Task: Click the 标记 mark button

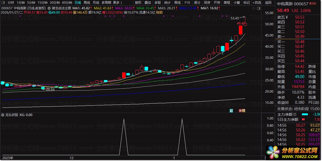Action: tap(247, 2)
